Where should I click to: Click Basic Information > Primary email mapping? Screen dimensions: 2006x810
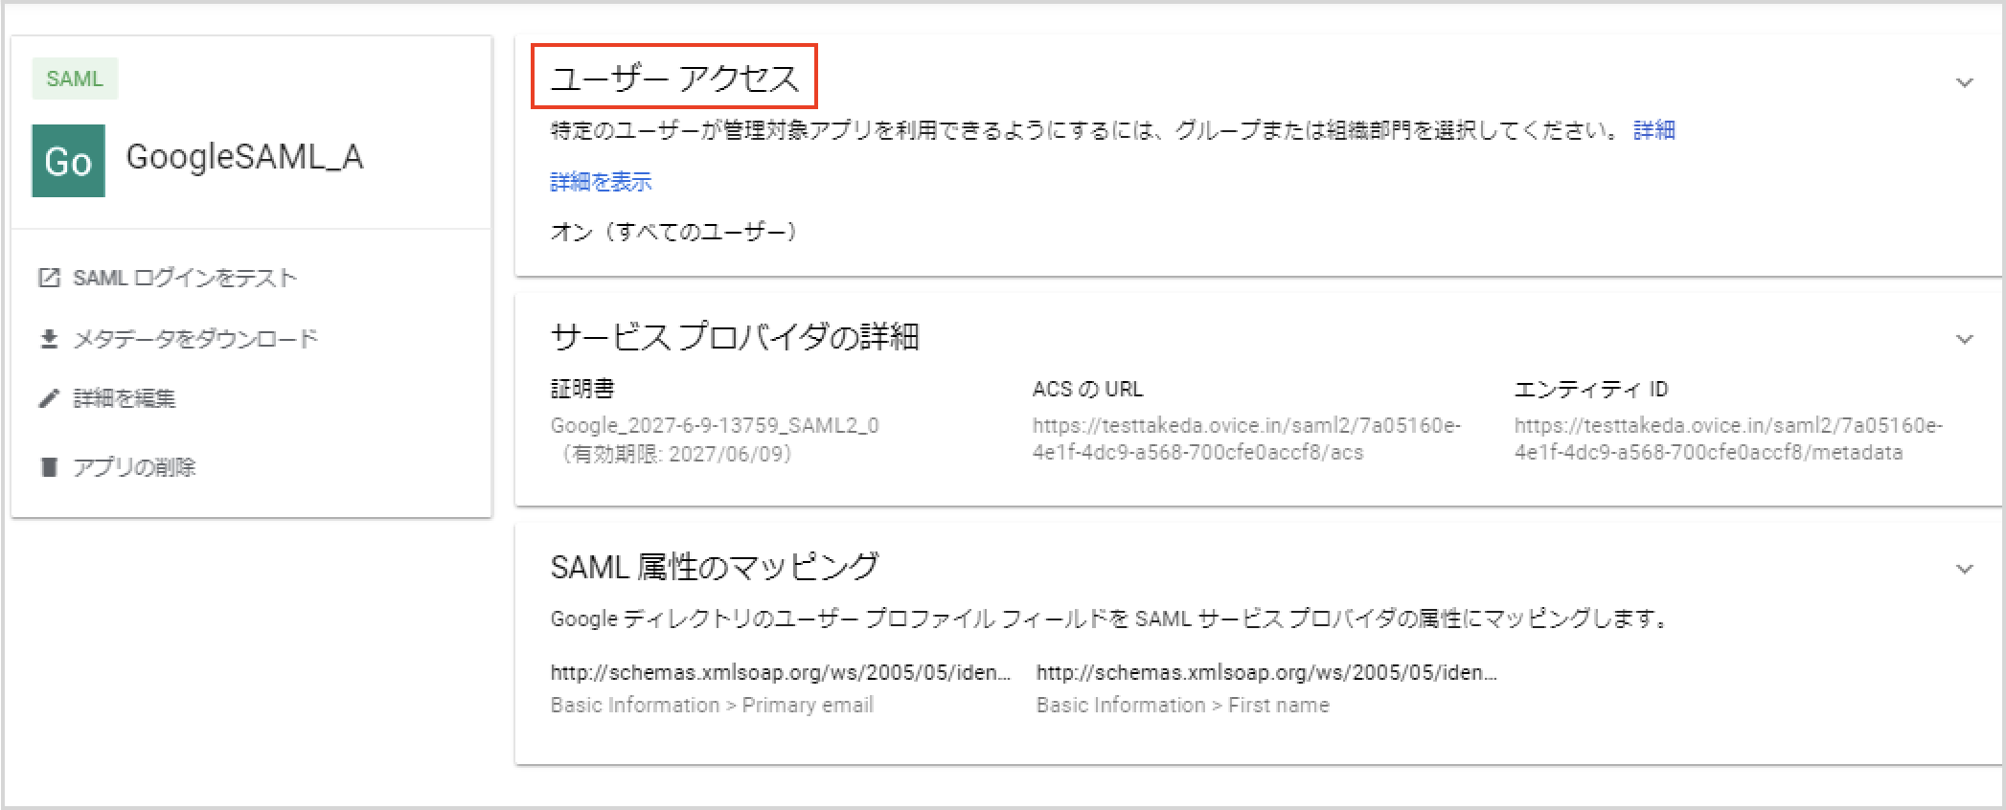pyautogui.click(x=712, y=706)
